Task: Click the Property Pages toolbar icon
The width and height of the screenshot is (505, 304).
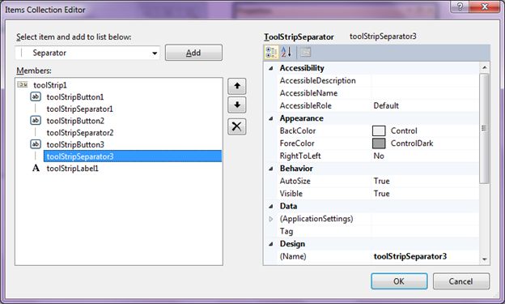Action: (305, 52)
